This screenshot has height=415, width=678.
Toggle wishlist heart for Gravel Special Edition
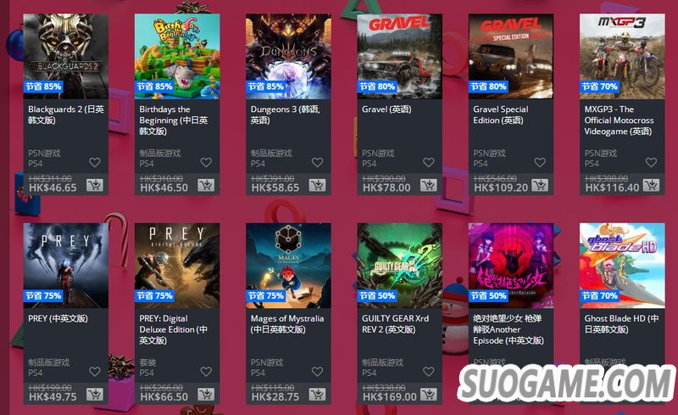(540, 162)
